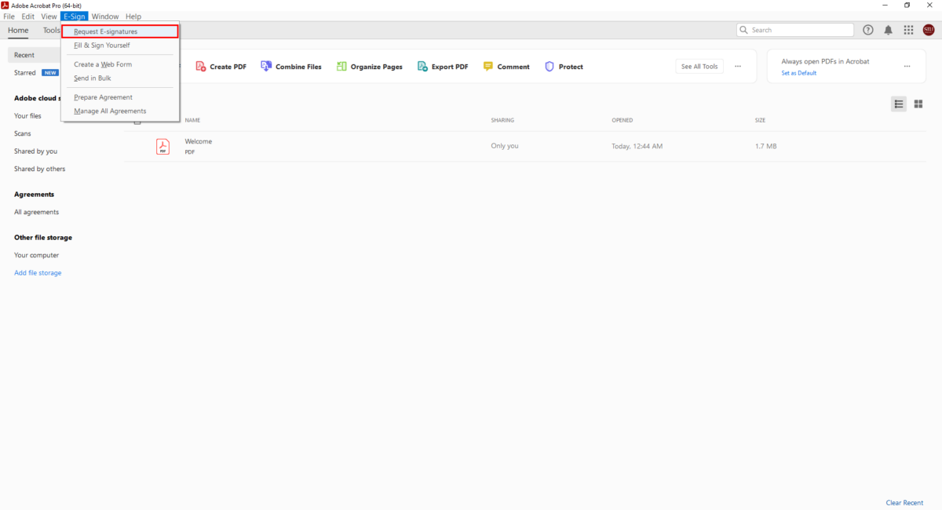The image size is (942, 510).
Task: Expand more tools ellipsis beside See All Tools
Action: coord(737,67)
